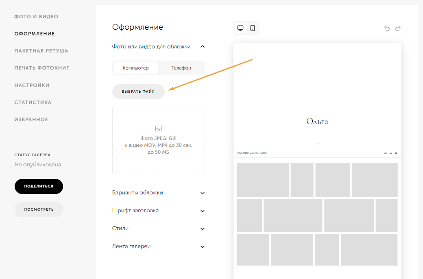This screenshot has height=279, width=423.
Task: Click the redo arrow icon
Action: pyautogui.click(x=398, y=28)
